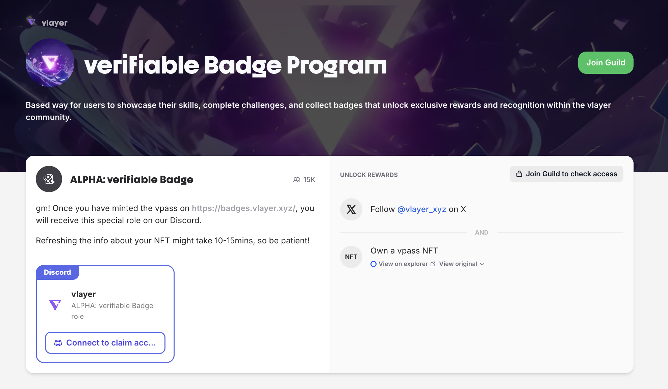Click the green Join Guild button
This screenshot has width=668, height=389.
click(x=606, y=63)
